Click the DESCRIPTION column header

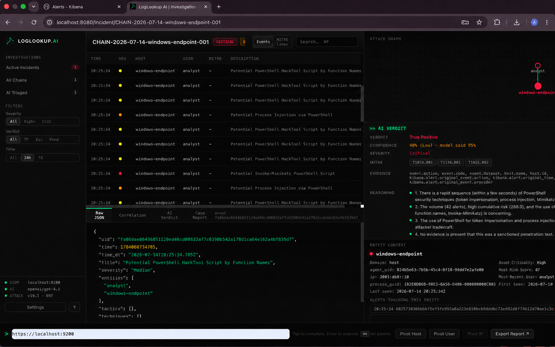[245, 59]
